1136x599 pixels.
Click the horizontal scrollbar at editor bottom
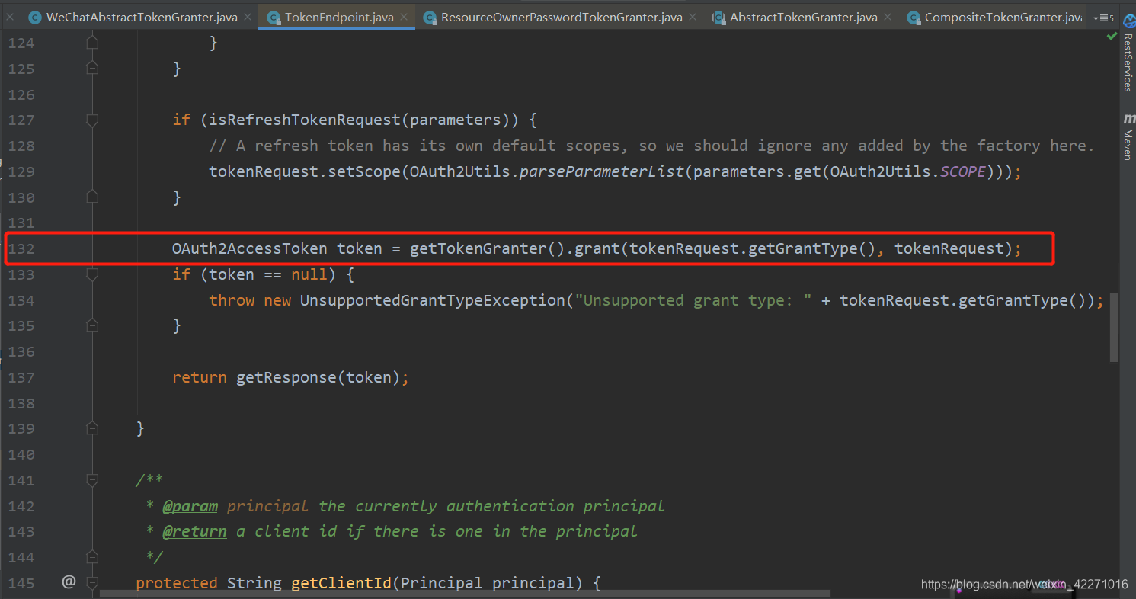point(463,592)
